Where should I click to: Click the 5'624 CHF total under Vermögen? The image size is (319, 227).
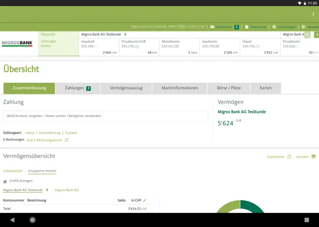tap(229, 123)
